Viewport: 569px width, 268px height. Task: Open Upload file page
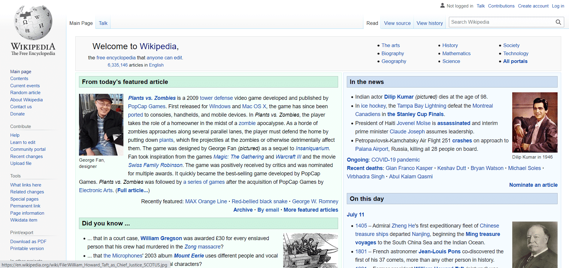click(x=21, y=163)
